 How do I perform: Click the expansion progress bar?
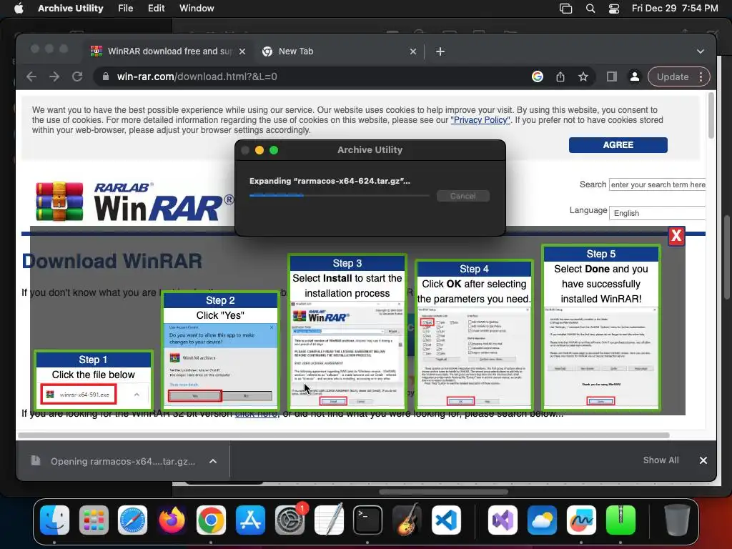339,196
